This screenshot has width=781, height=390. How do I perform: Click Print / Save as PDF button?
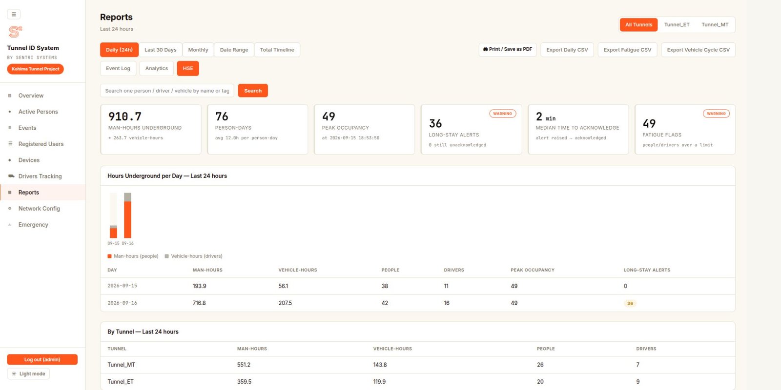(508, 49)
